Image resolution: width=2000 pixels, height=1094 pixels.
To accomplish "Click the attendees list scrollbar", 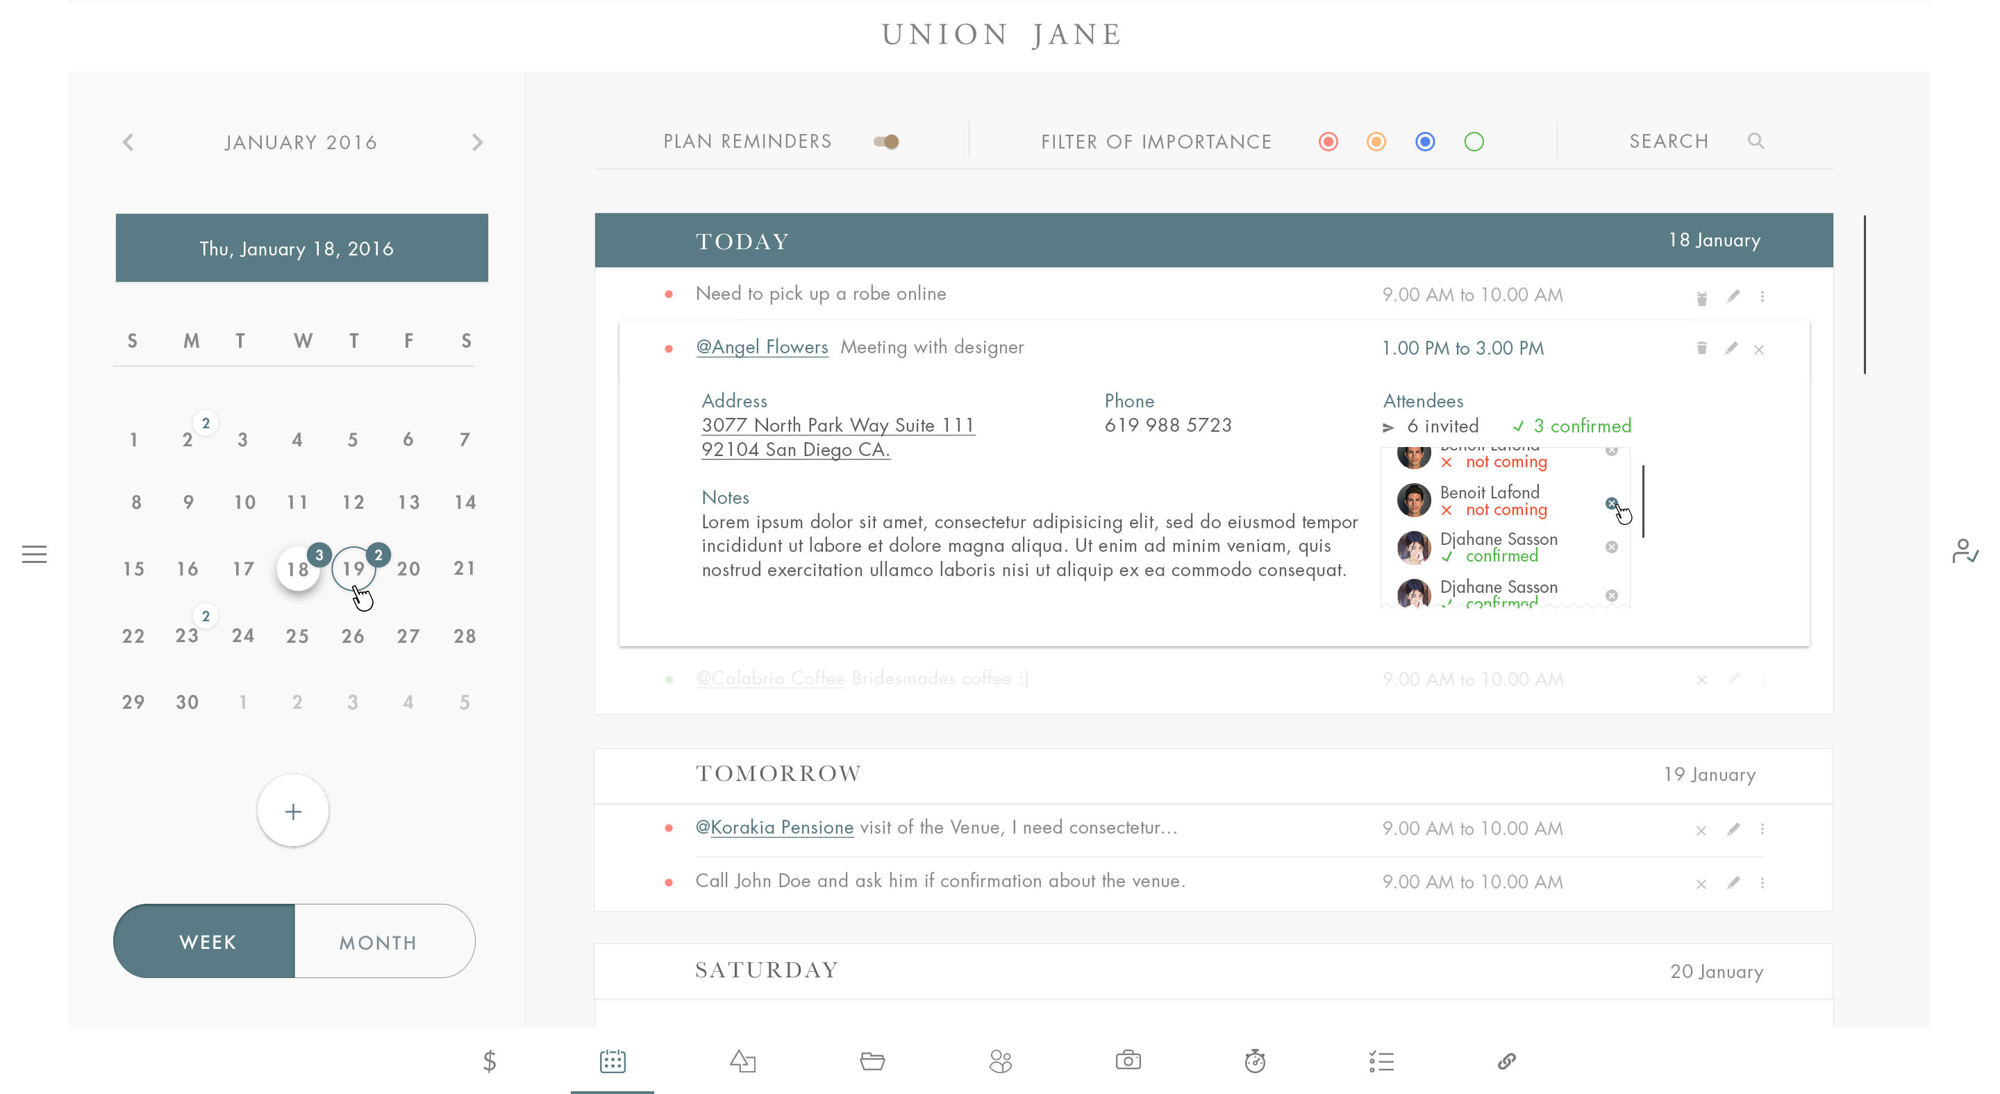I will point(1643,500).
